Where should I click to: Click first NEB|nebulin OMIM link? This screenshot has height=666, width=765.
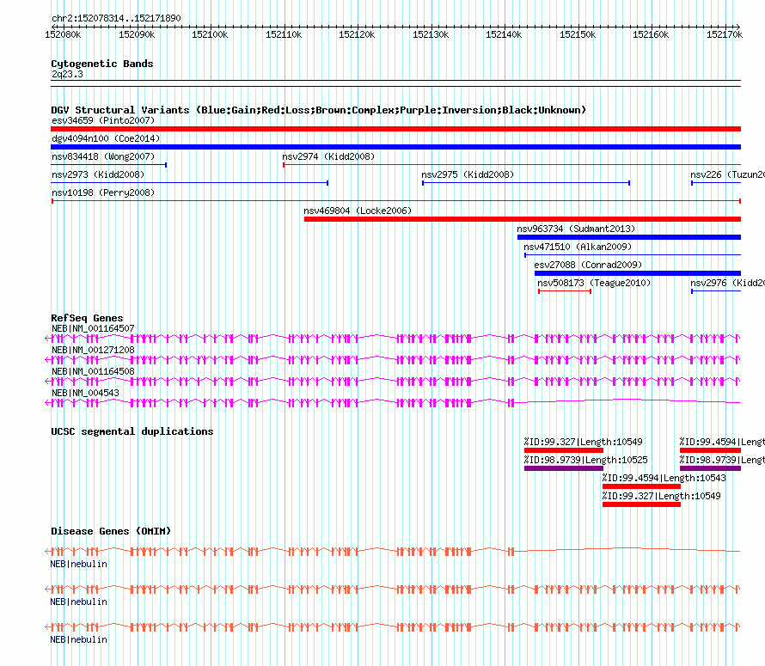pos(78,564)
